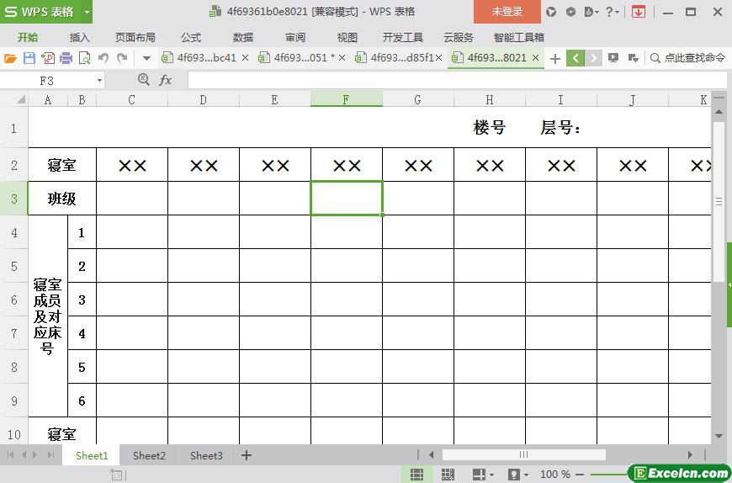Open the 审阅 ribbon tab

pyautogui.click(x=295, y=37)
